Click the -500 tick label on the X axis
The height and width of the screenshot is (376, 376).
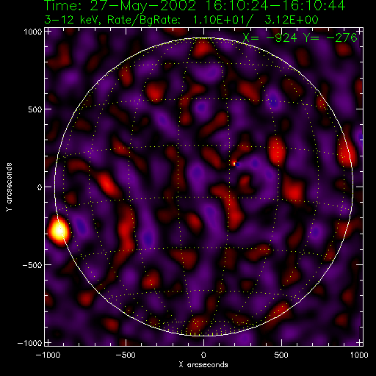coord(126,355)
